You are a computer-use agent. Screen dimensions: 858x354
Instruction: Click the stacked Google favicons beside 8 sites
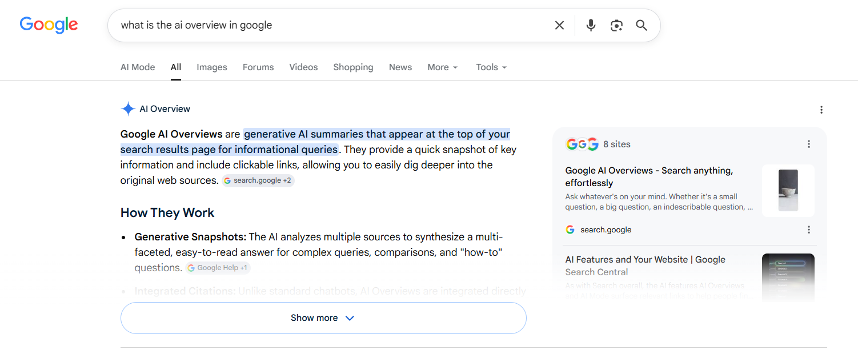582,144
